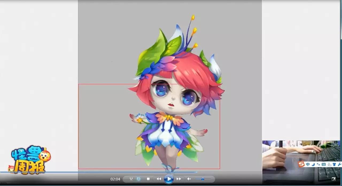
Task: Toggle Chinese/English mode 中 icon
Action: (x=308, y=164)
